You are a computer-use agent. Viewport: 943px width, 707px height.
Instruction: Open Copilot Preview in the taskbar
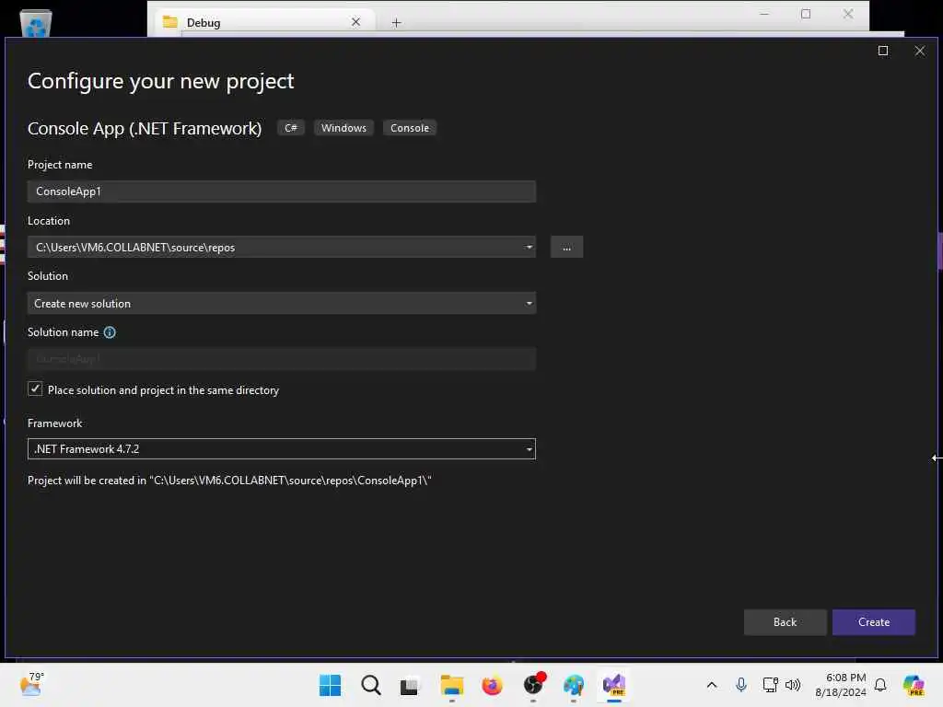point(913,685)
